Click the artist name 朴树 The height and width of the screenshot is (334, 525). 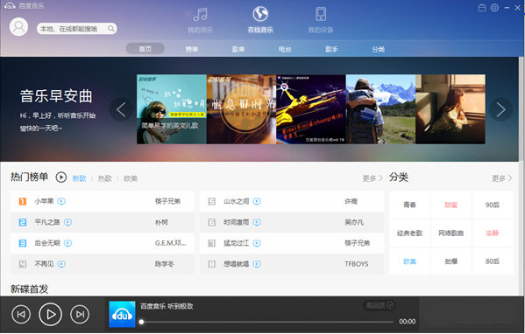[161, 222]
